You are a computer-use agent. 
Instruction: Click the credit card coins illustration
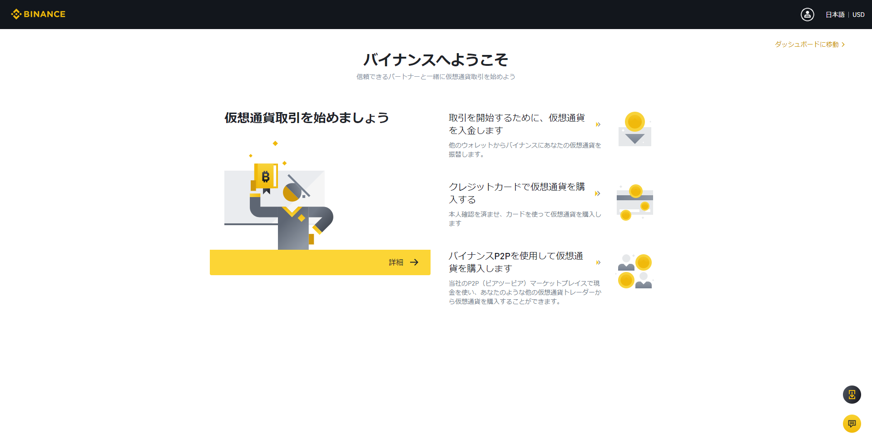[634, 202]
